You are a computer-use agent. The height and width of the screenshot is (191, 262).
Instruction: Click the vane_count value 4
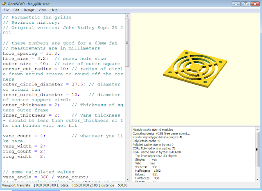(x=41, y=136)
